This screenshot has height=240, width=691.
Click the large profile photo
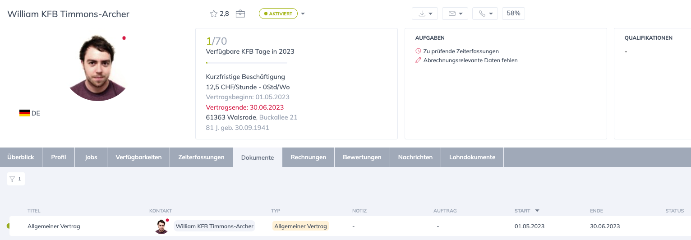98,68
